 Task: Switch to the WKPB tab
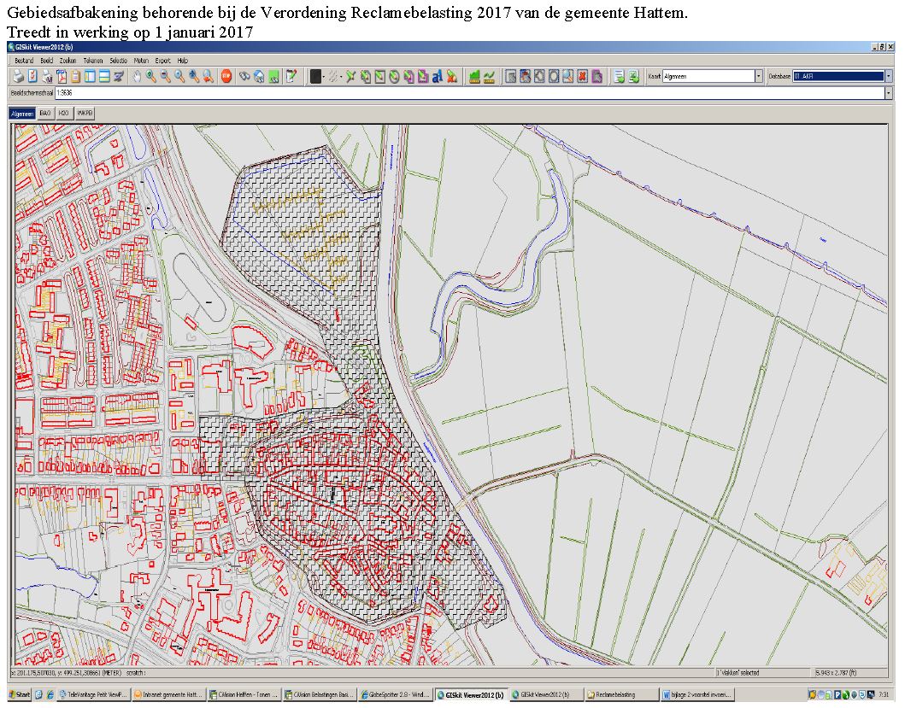click(x=85, y=113)
